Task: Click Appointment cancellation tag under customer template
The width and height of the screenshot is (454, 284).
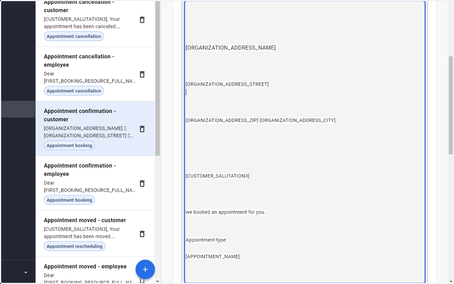Action: (74, 36)
